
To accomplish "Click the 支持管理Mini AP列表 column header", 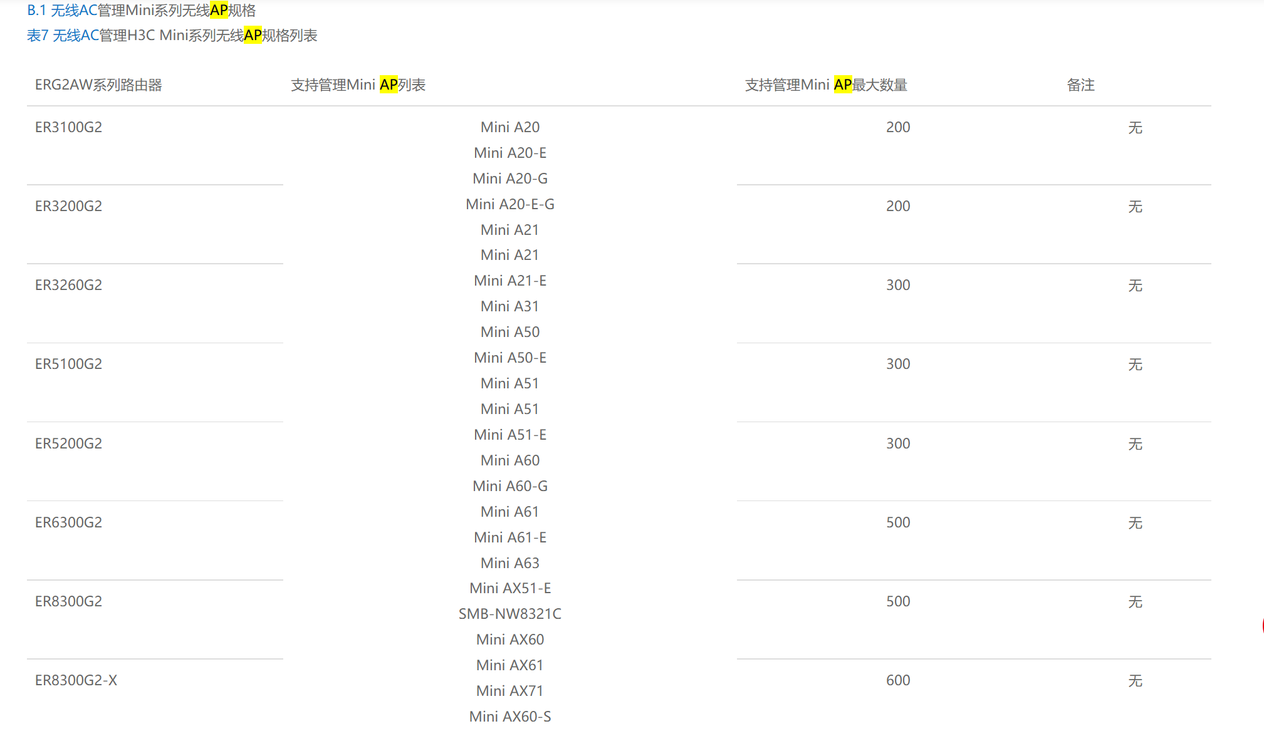I will point(358,85).
